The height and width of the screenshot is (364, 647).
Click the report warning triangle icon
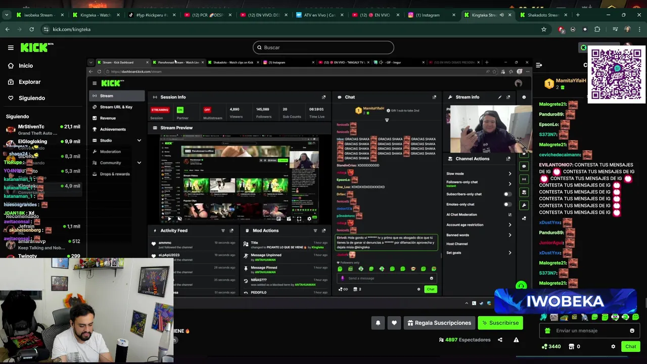click(x=516, y=340)
